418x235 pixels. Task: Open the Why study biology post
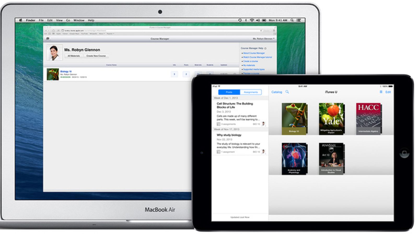click(240, 143)
